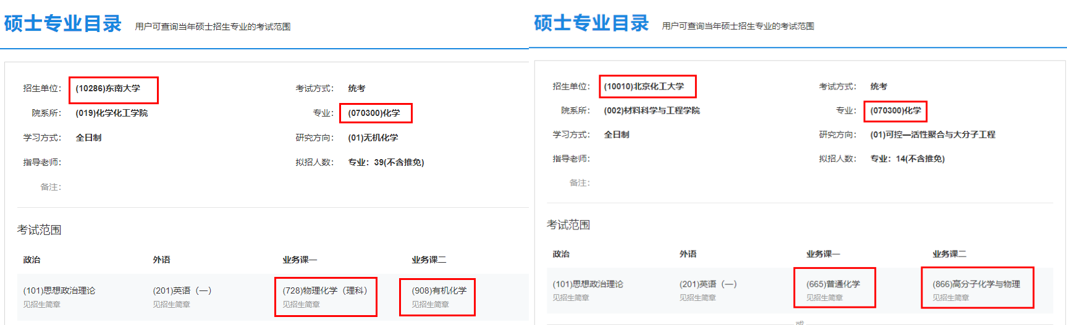Click the subtitle 用户可查询当年硕士招生专业的考试范围 on 东南大学 page
The width and height of the screenshot is (1067, 325).
tap(213, 27)
